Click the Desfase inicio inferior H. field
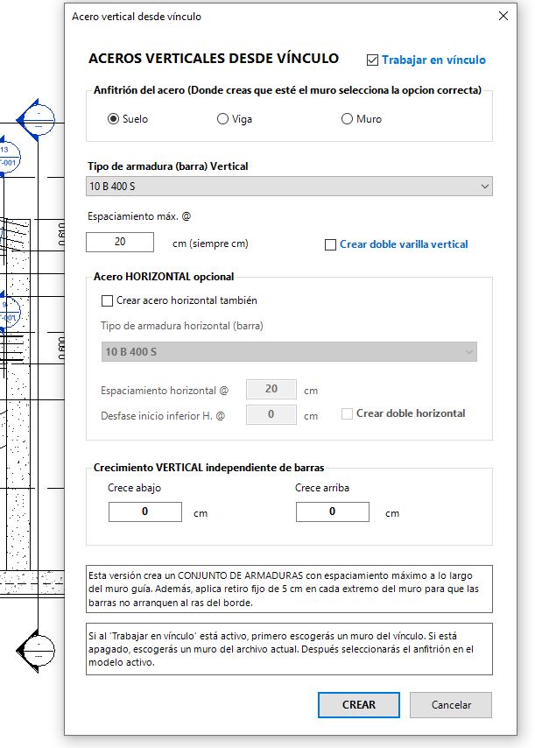The height and width of the screenshot is (748, 535). click(271, 414)
